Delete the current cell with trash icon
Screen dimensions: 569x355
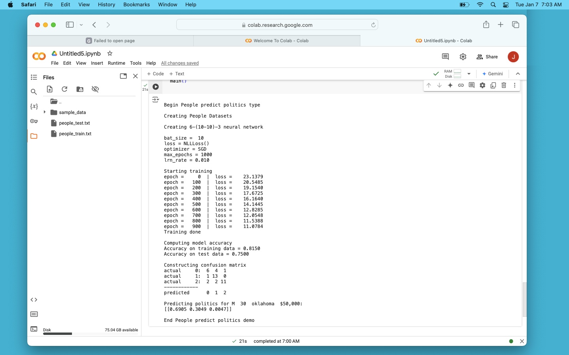pyautogui.click(x=504, y=85)
